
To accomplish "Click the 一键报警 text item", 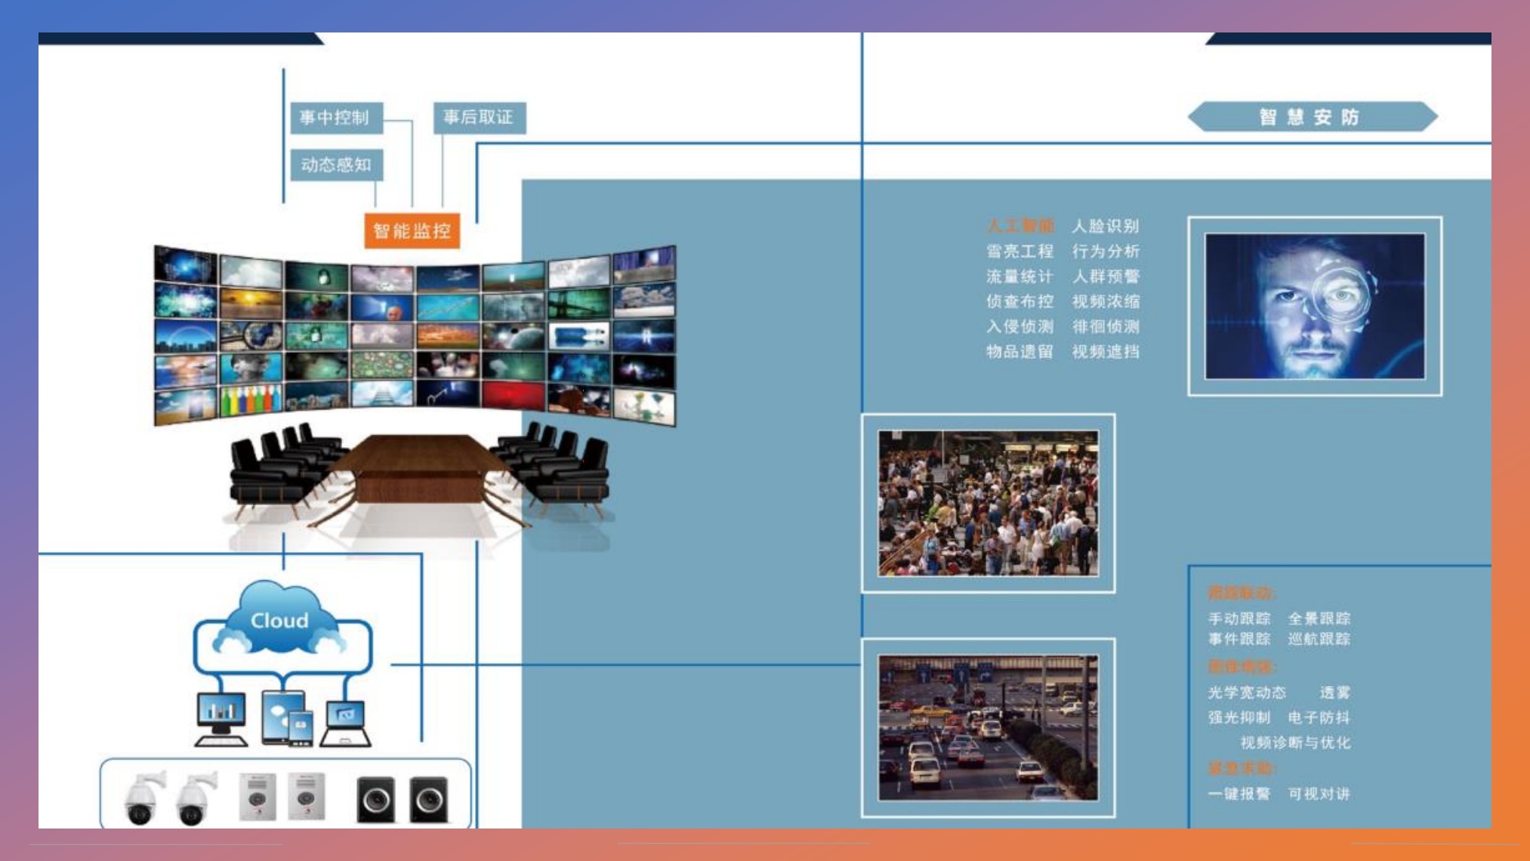I will tap(1238, 794).
